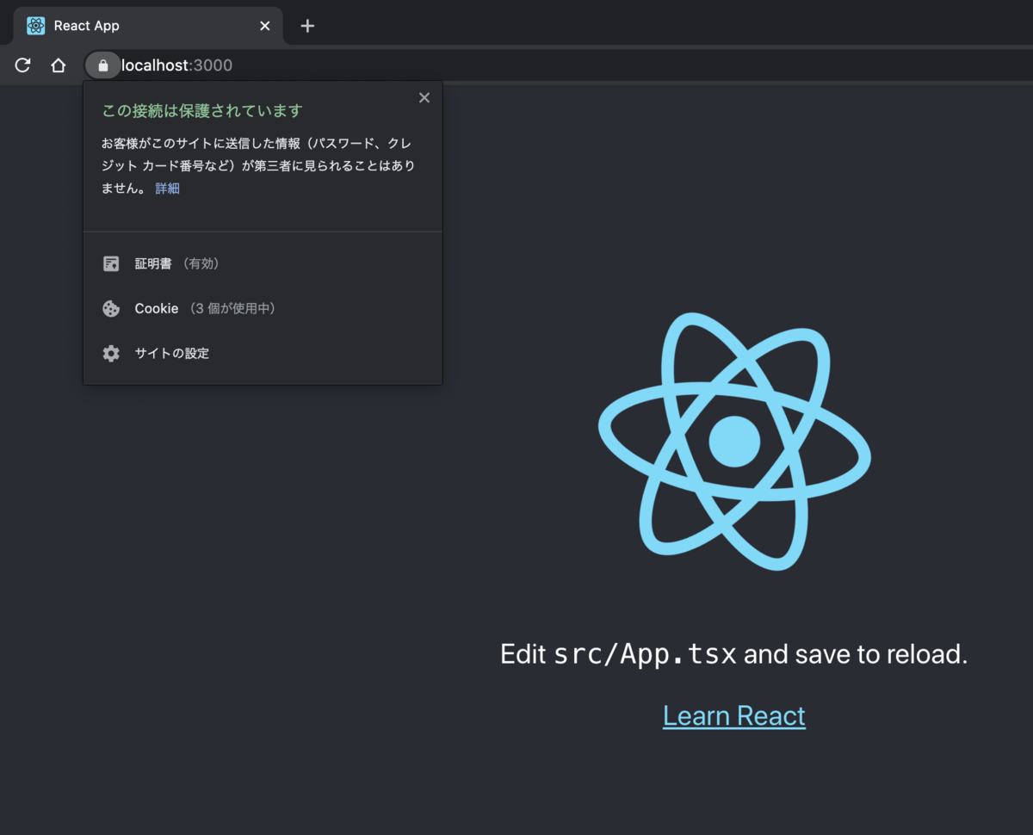
Task: Open the 詳細 link in popup
Action: 167,189
